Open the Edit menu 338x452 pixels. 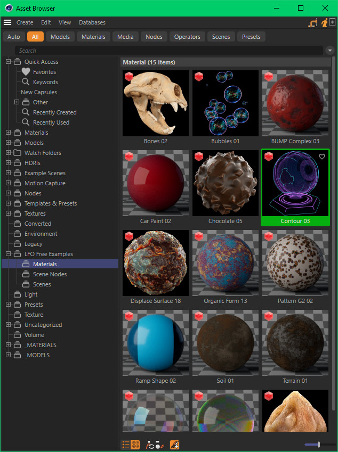(46, 22)
